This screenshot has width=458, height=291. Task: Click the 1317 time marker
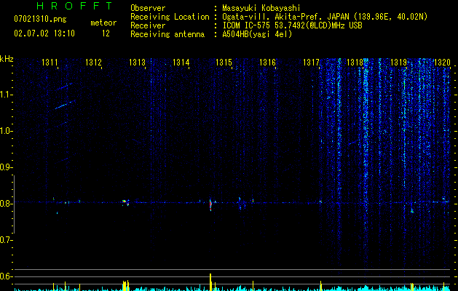[311, 63]
